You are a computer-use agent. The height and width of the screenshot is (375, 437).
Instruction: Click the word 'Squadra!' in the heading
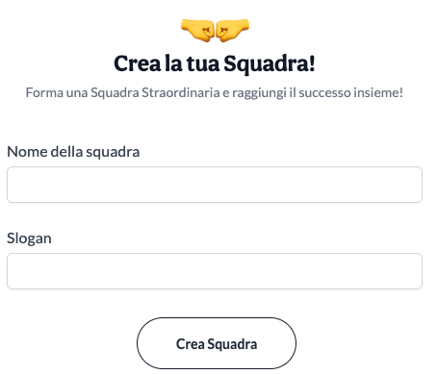tap(270, 64)
